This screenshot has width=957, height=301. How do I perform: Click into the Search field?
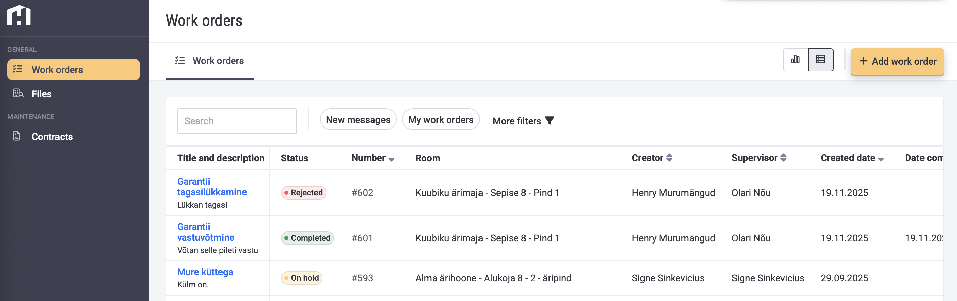pos(237,121)
